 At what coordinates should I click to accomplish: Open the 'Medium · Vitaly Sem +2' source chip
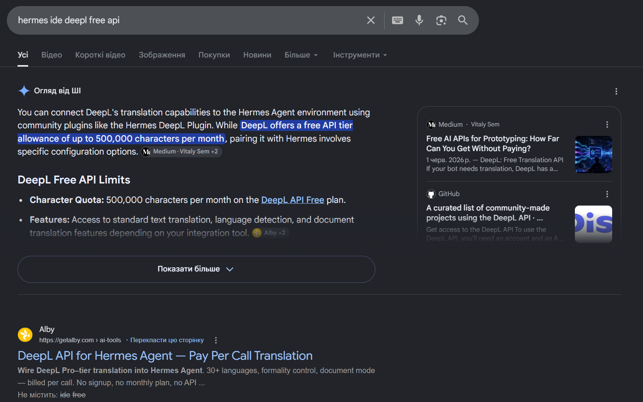(182, 152)
